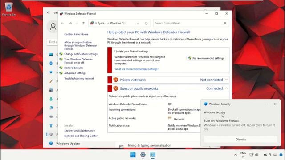Click the user account avatar in Settings
The height and width of the screenshot is (160, 285).
pos(53,27)
